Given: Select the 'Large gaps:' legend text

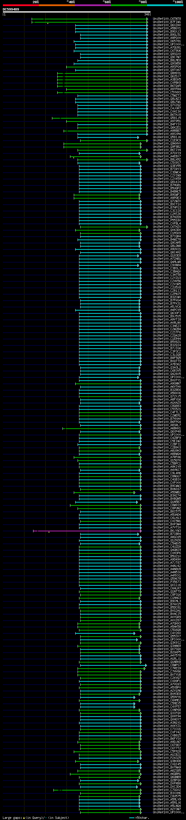Looking at the screenshot, I should tap(12, 818).
